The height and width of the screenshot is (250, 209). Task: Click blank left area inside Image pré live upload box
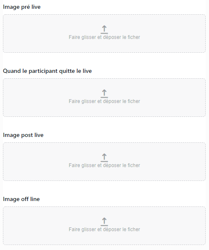tap(35, 34)
